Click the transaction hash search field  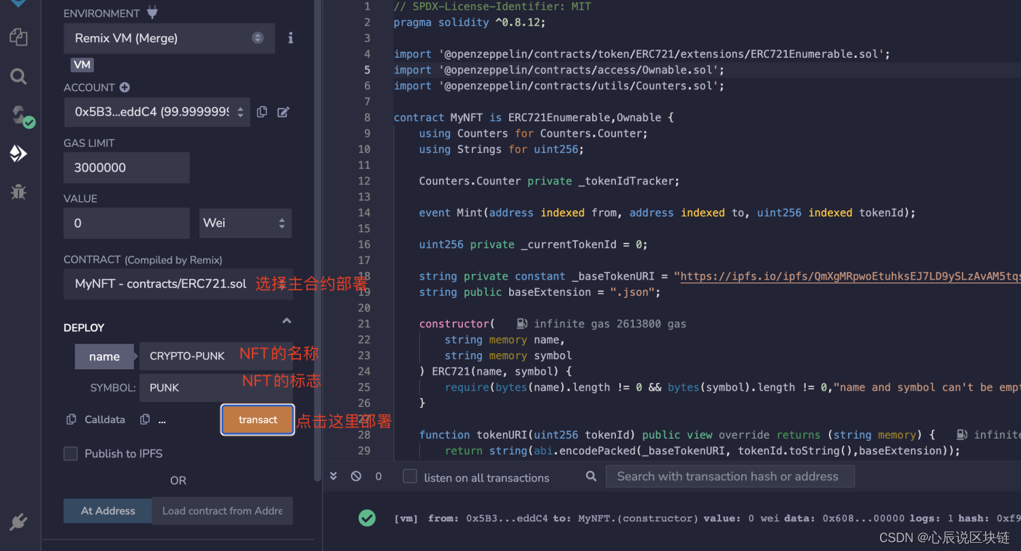[x=730, y=476]
